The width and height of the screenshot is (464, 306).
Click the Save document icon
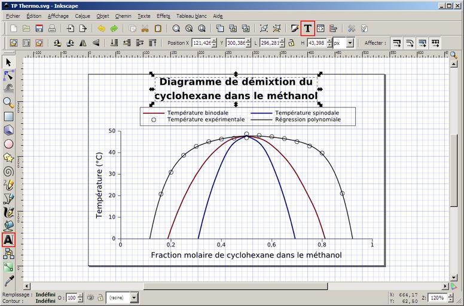(x=39, y=28)
